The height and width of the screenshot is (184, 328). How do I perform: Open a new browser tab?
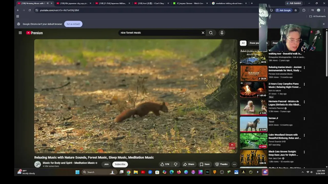point(252,3)
